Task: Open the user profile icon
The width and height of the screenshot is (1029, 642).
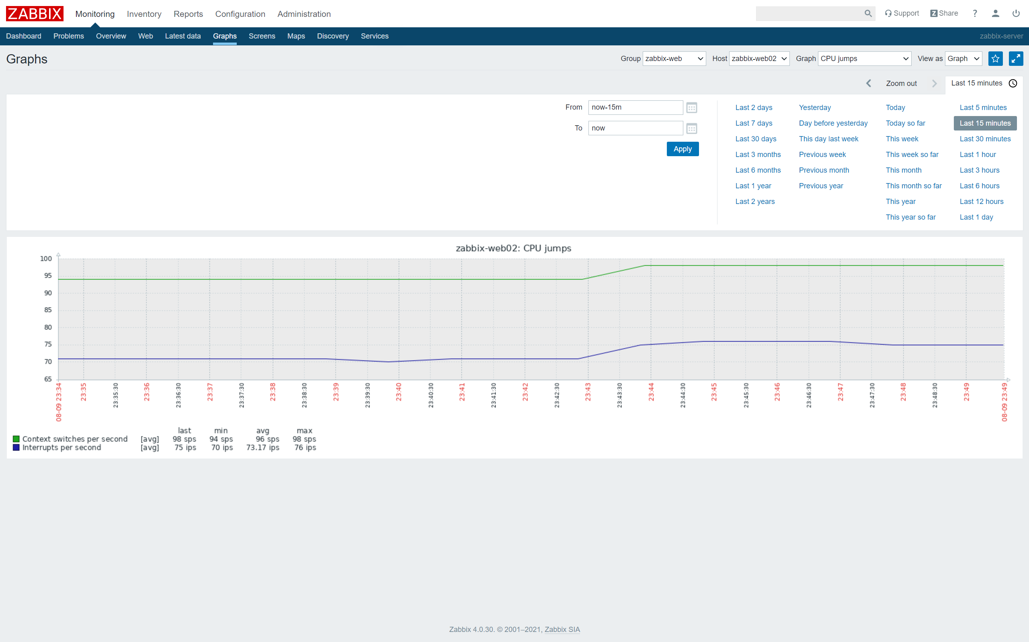Action: coord(995,13)
